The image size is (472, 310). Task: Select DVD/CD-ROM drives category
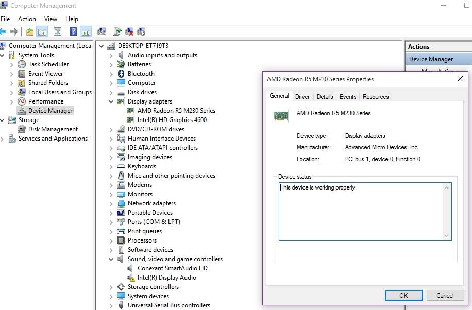[156, 129]
